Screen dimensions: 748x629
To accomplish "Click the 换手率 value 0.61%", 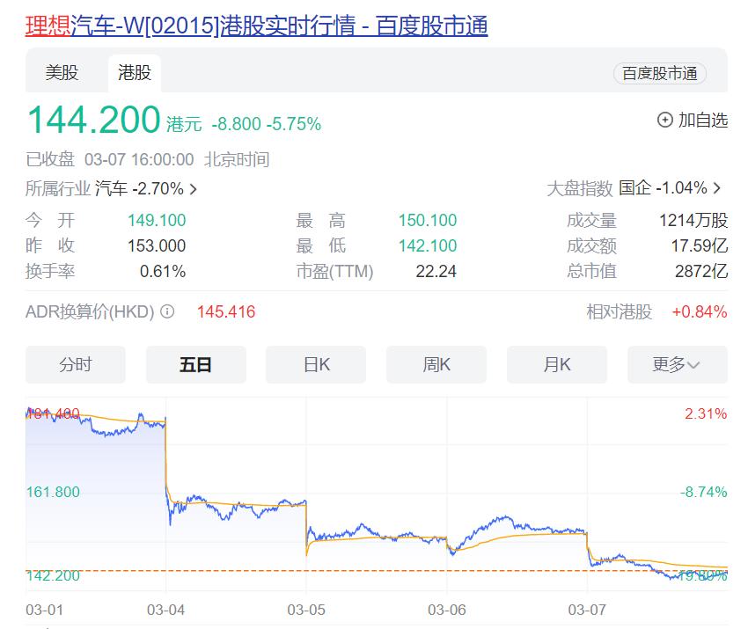I will (163, 271).
